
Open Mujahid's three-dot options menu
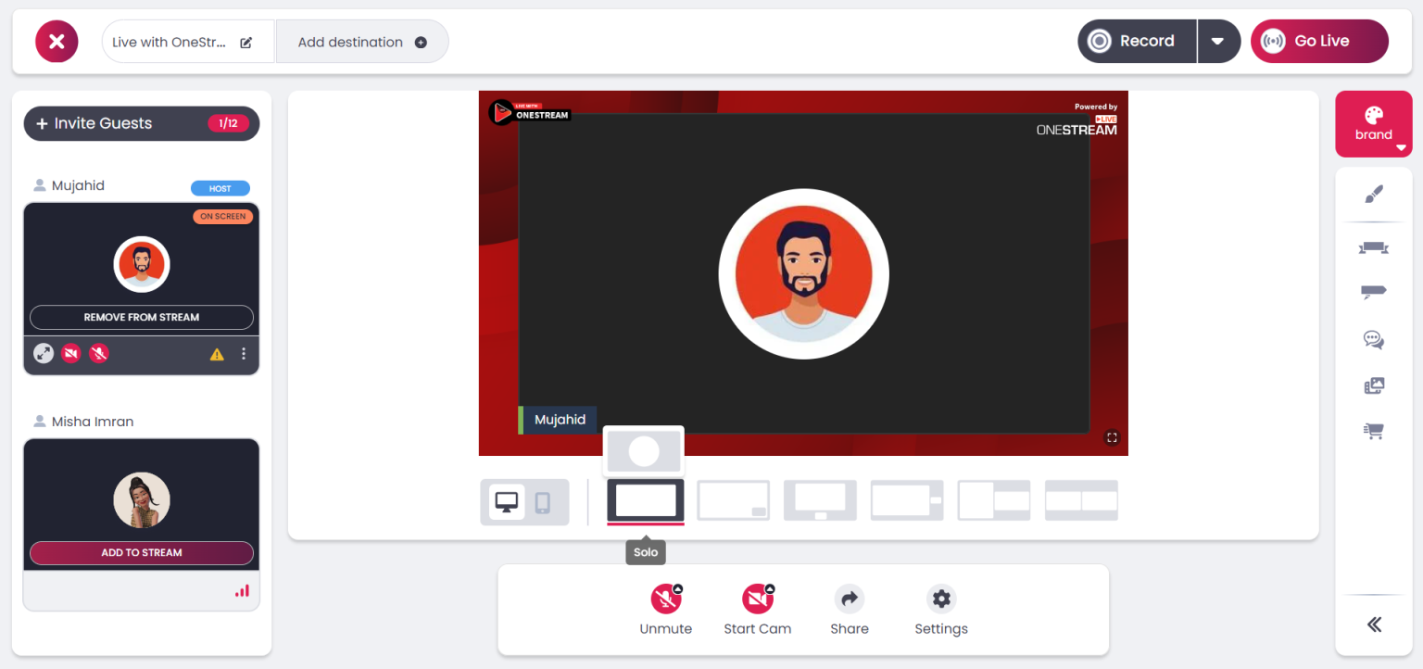[x=244, y=355]
